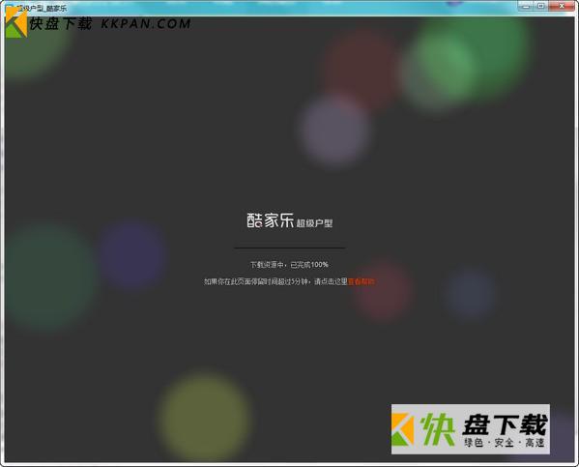Click the red help link text
Image resolution: width=579 pixels, height=467 pixels.
(362, 282)
